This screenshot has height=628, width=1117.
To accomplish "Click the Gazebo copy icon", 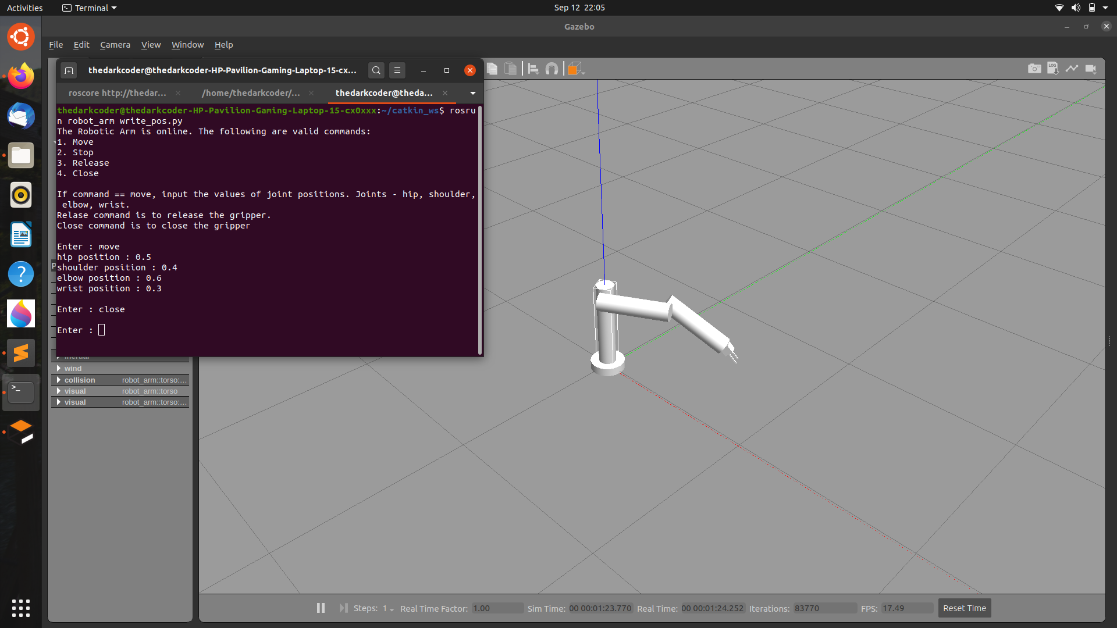I will 492,69.
